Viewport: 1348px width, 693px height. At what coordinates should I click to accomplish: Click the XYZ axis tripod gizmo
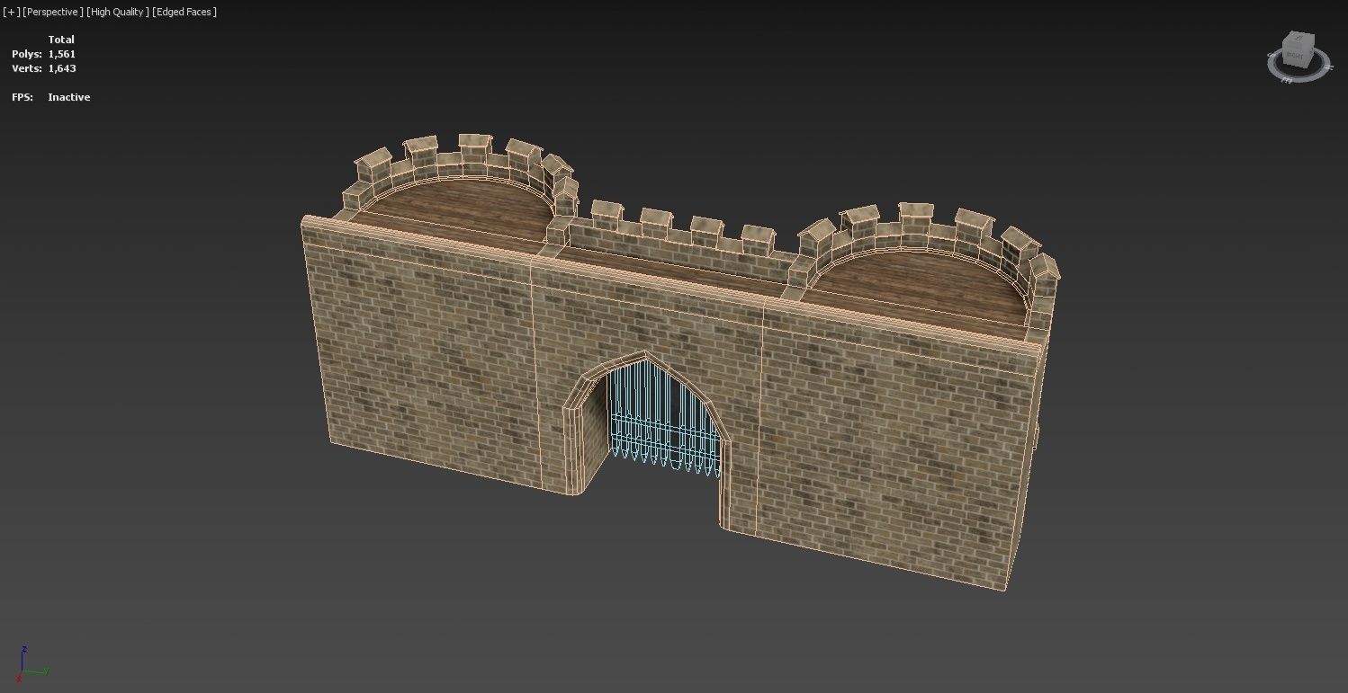coord(31,663)
